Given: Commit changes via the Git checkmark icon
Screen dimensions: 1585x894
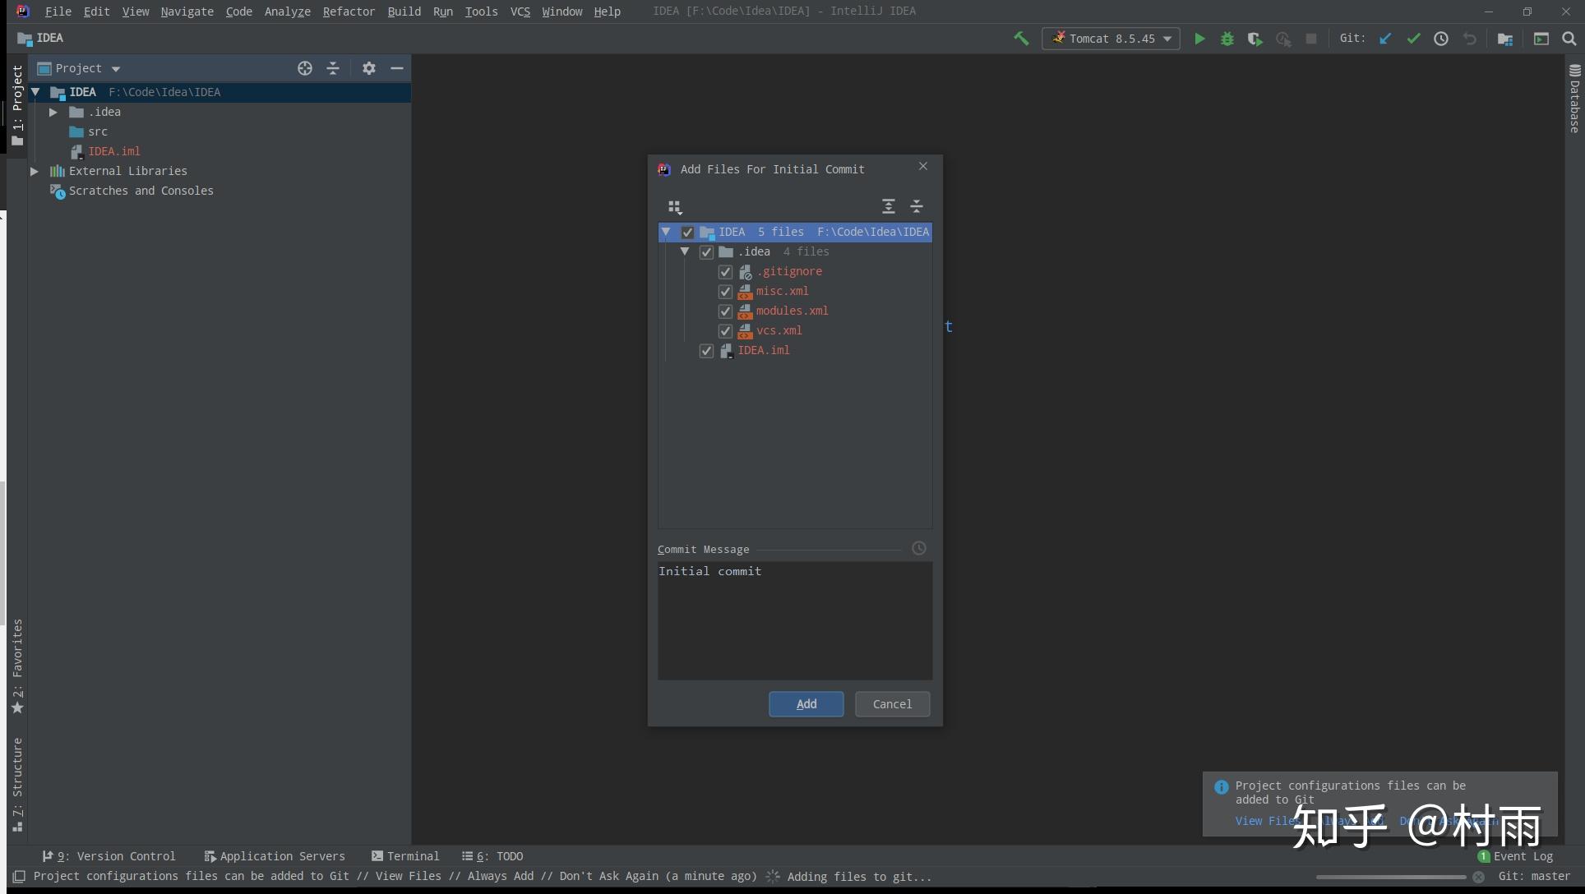Looking at the screenshot, I should coord(1413,38).
